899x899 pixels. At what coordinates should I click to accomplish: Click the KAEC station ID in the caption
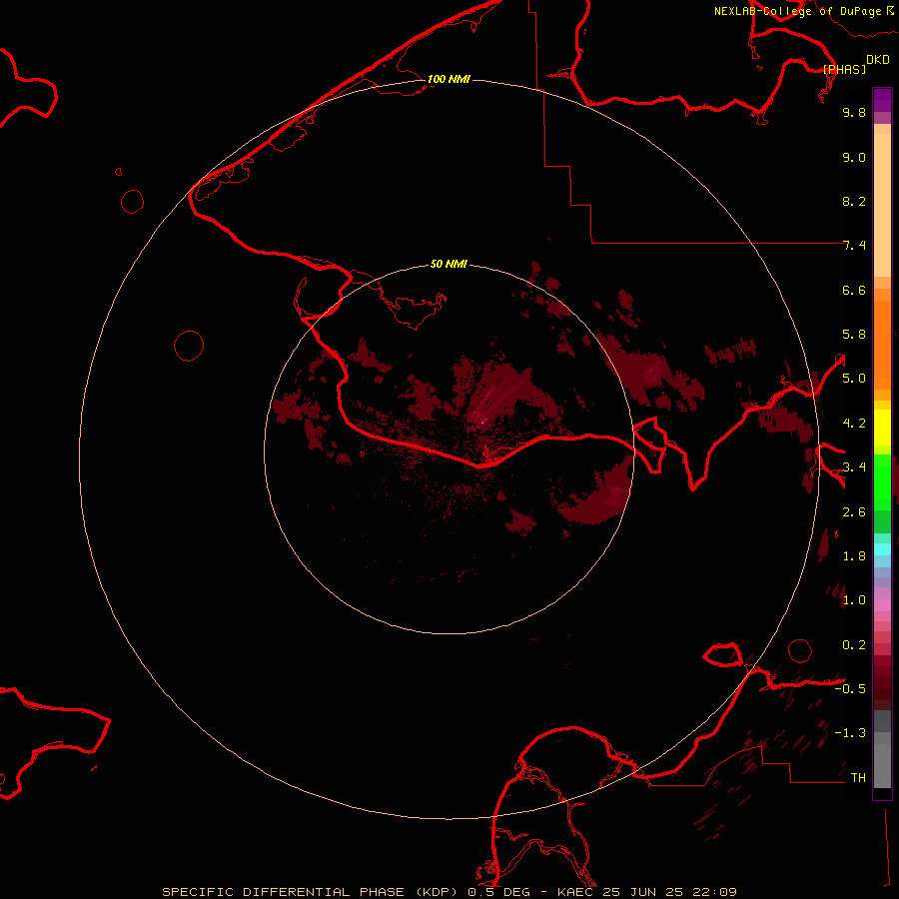pyautogui.click(x=575, y=892)
